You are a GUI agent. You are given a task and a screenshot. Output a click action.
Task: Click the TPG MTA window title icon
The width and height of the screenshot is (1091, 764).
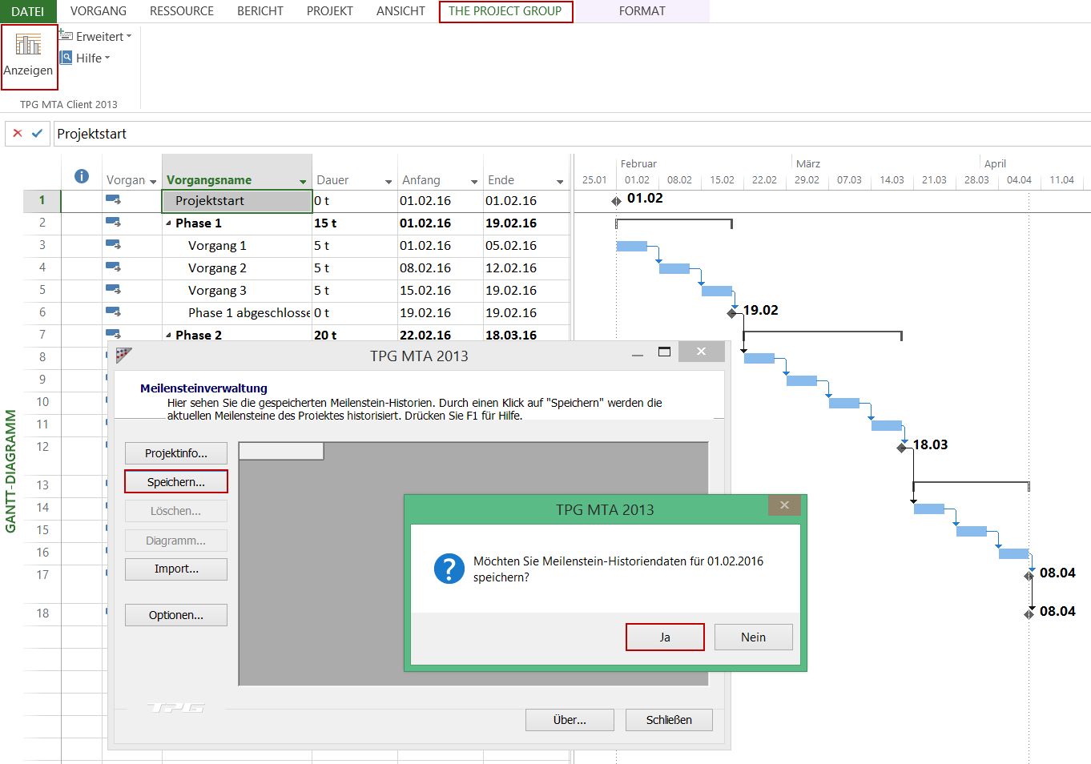tap(123, 355)
